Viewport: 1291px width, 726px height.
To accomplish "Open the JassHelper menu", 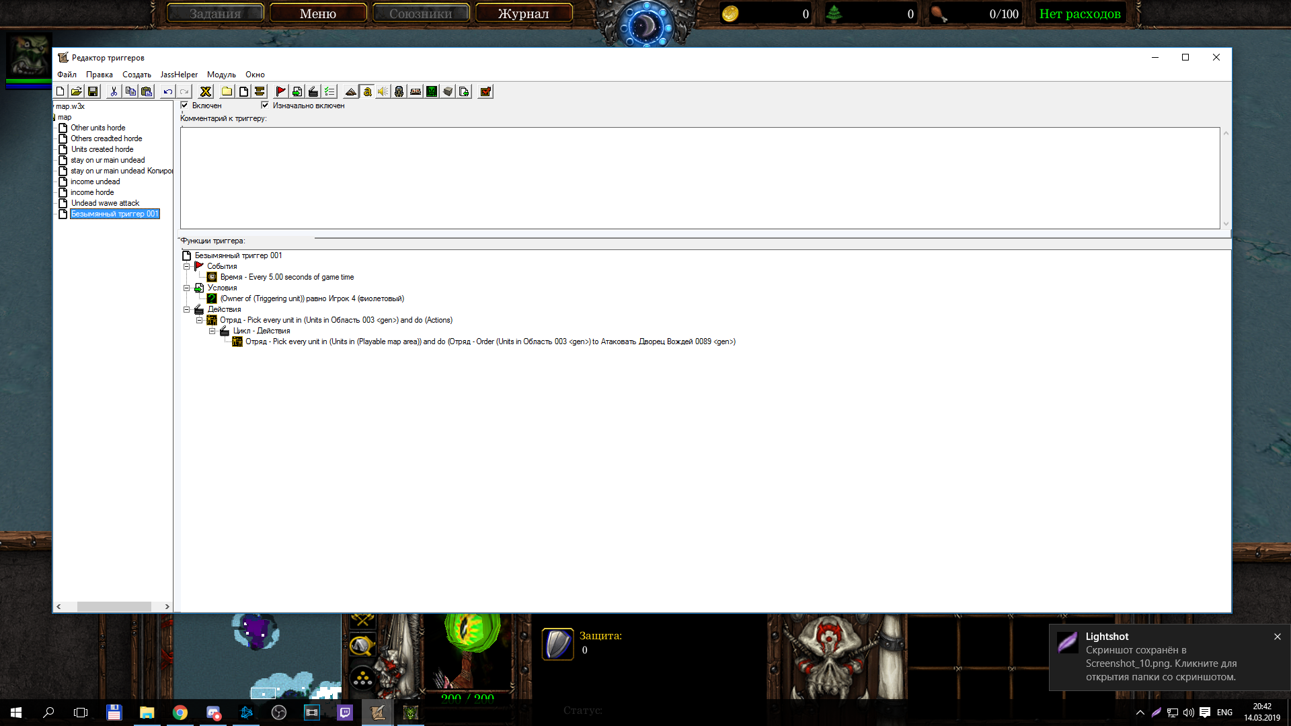I will (179, 75).
